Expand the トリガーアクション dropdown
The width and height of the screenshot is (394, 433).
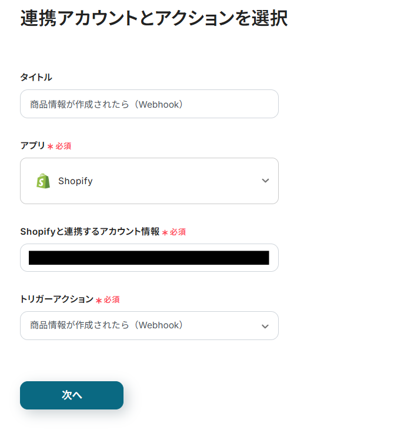[149, 325]
